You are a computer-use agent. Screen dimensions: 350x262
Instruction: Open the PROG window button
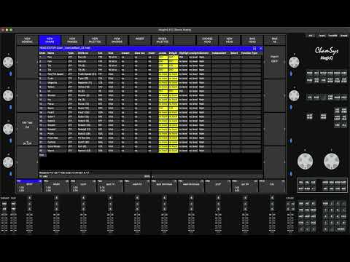309,73
